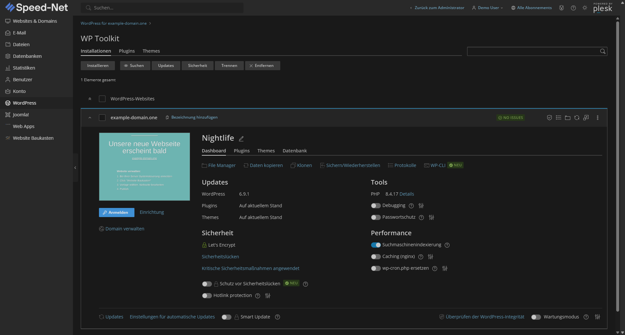Open the Demo User dropdown
Viewport: 625px width, 335px height.
(x=487, y=7)
